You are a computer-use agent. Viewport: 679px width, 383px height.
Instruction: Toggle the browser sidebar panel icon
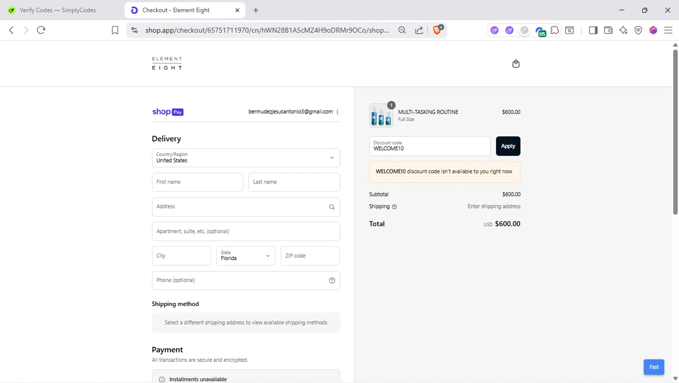593,30
